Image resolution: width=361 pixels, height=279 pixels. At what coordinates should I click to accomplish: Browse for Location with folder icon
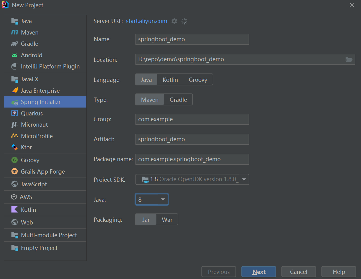(x=349, y=60)
